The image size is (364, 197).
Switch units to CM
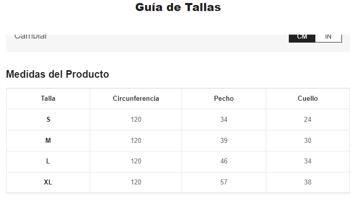click(x=302, y=39)
